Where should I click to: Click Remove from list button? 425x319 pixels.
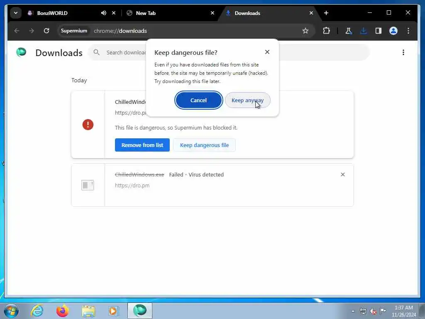pos(142,145)
